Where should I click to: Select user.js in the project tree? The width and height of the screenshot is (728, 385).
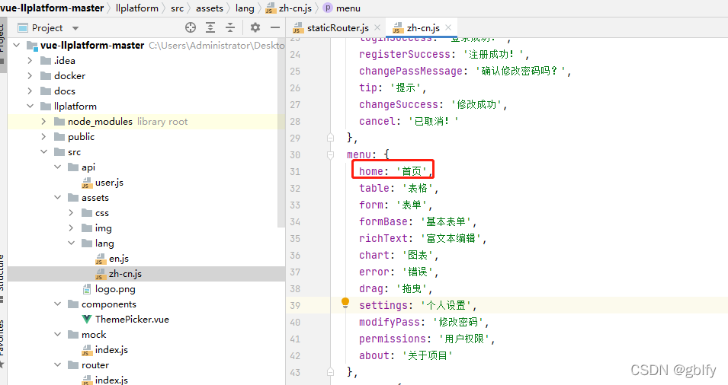tap(109, 183)
